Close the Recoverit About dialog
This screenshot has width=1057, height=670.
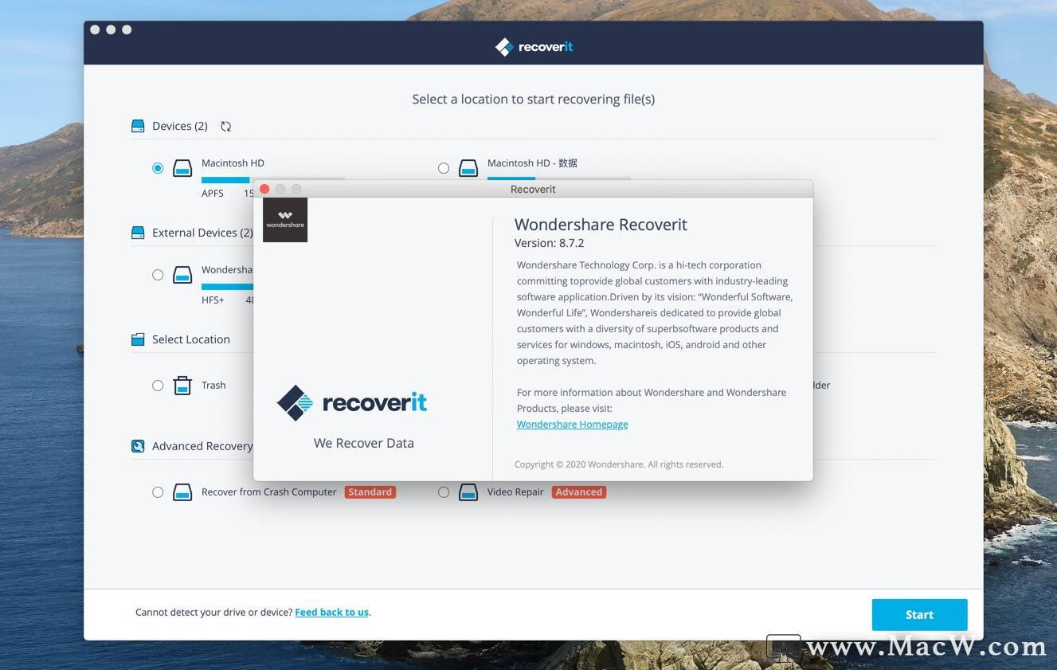pos(265,189)
